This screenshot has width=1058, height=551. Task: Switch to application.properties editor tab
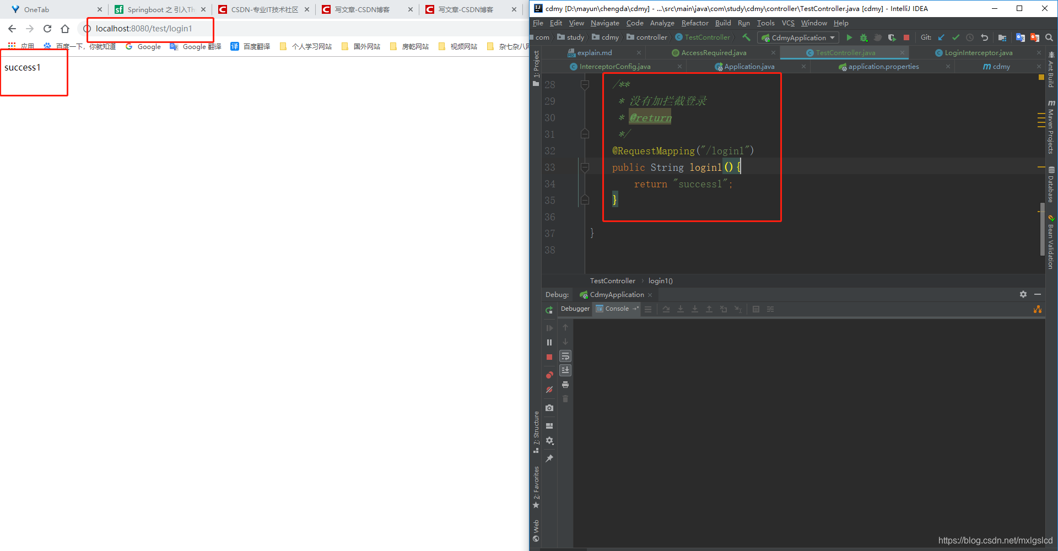pos(883,66)
